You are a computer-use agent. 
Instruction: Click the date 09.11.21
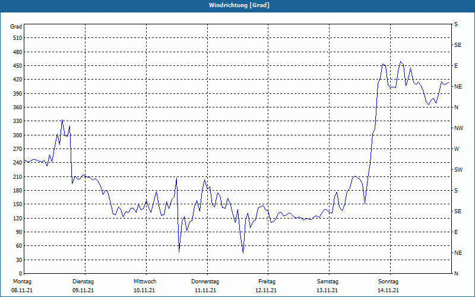click(83, 290)
